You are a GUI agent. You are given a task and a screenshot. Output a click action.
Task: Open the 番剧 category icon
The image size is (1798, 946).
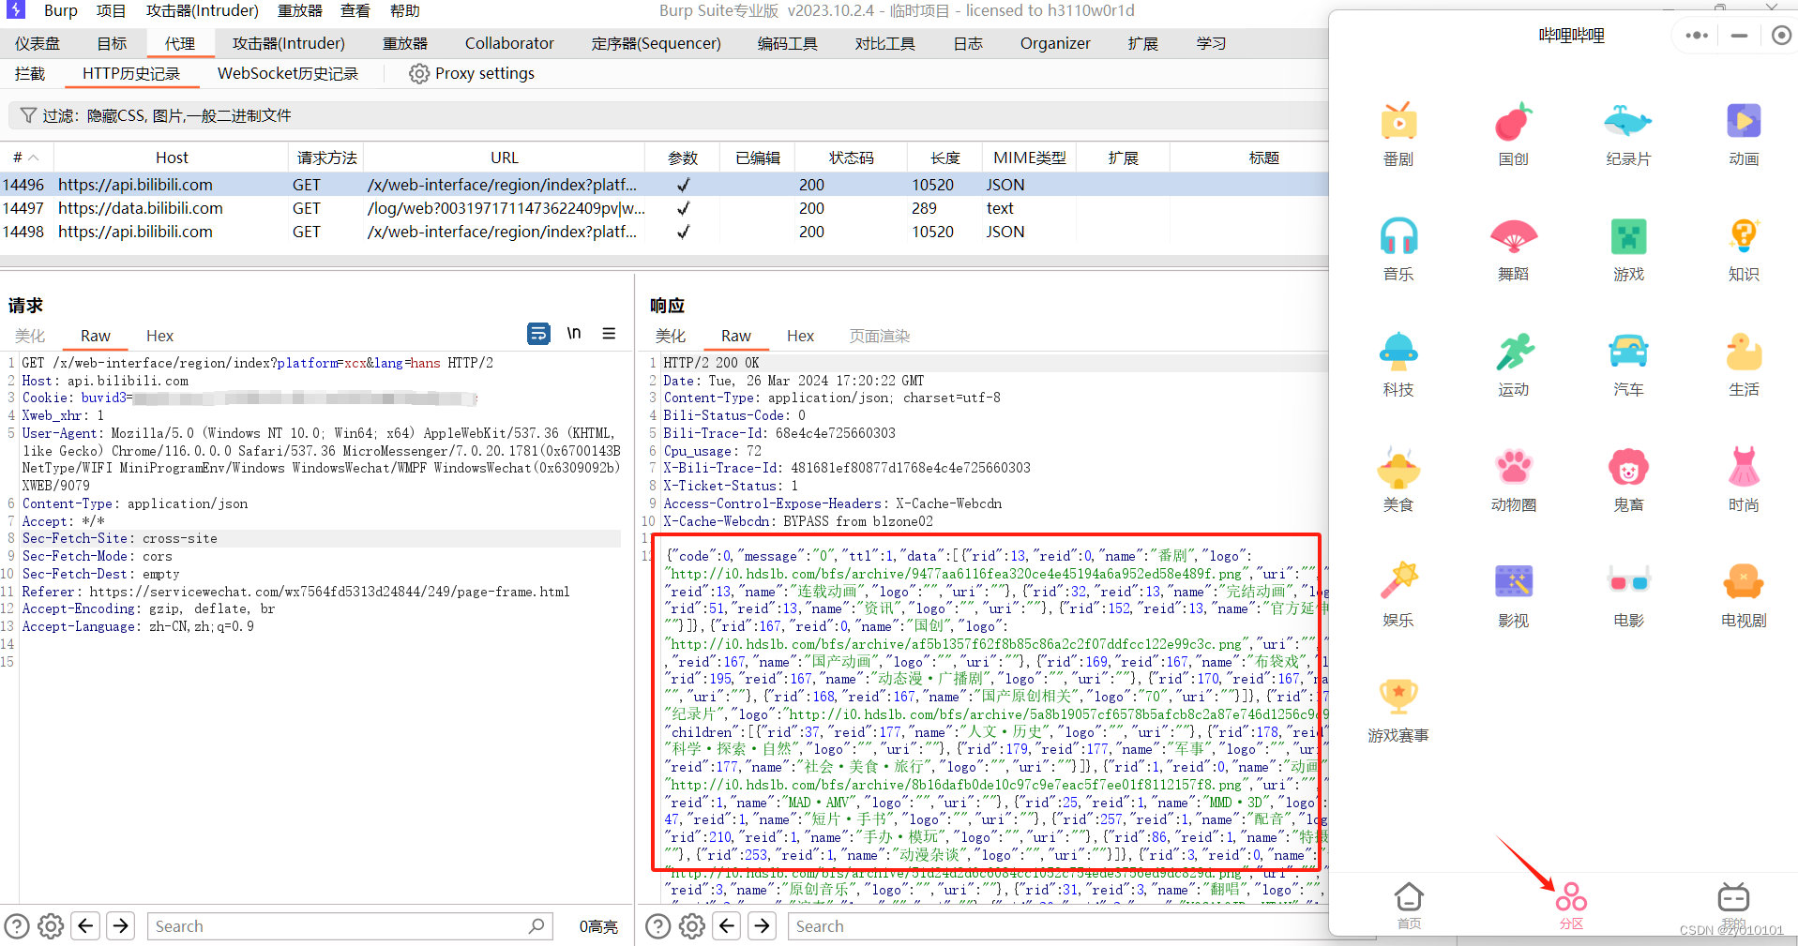pos(1398,122)
